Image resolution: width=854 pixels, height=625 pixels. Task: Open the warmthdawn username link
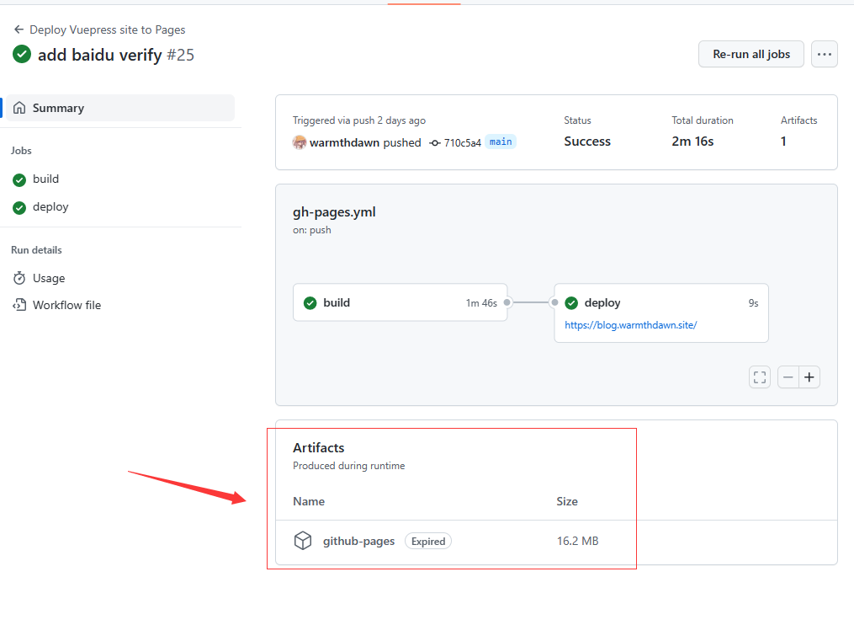tap(344, 142)
